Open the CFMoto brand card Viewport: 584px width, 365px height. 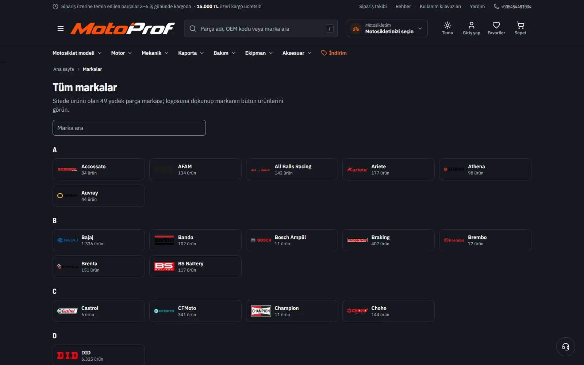195,311
